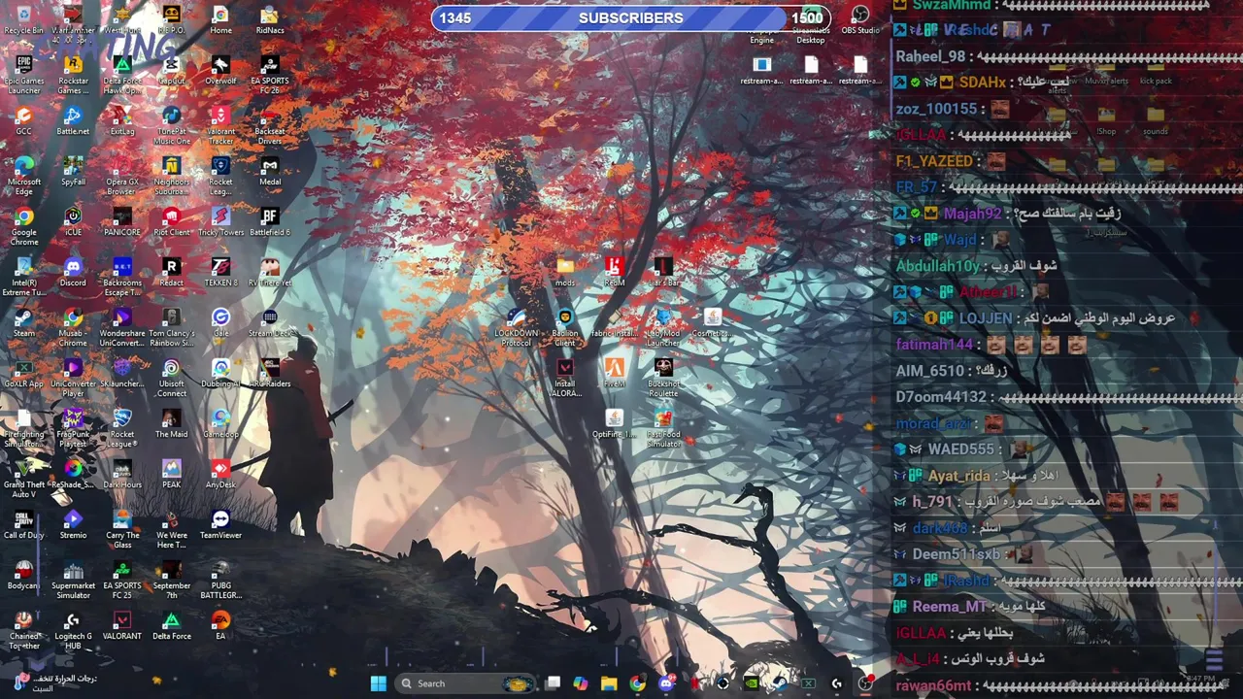Open the FragPunk Playtest shortcut

click(73, 428)
